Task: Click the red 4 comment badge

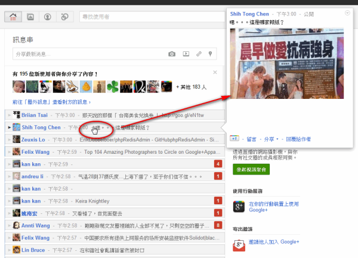Action: (218, 164)
